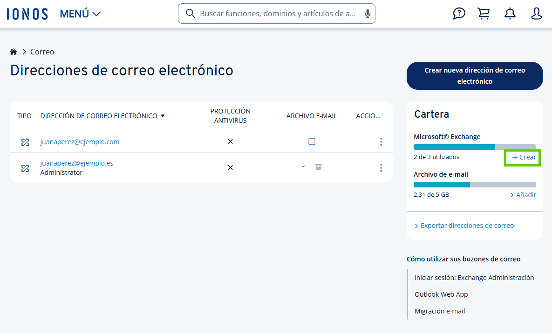Open the shopping cart icon

pos(484,13)
